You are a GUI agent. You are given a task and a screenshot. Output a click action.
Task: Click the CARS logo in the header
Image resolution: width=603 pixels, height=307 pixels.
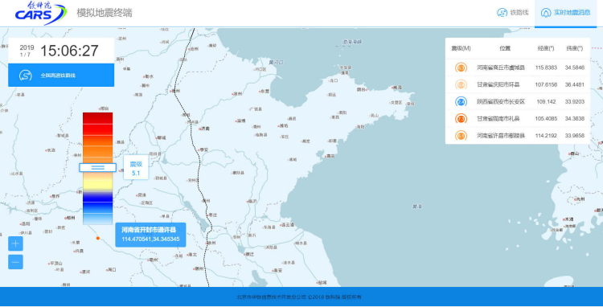coord(40,13)
